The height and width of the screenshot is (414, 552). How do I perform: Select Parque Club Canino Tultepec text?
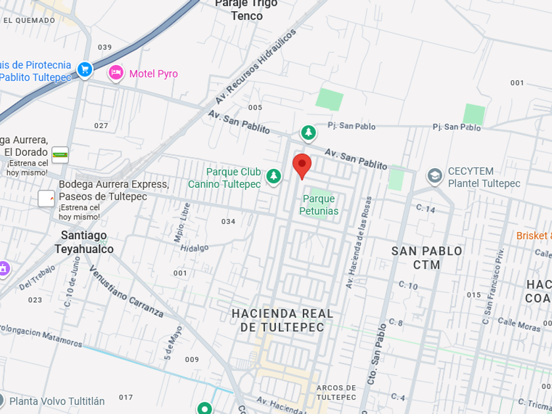(225, 178)
